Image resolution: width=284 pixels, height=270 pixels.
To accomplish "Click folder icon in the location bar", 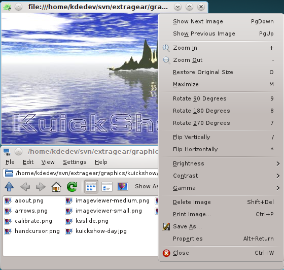I will tap(9, 173).
